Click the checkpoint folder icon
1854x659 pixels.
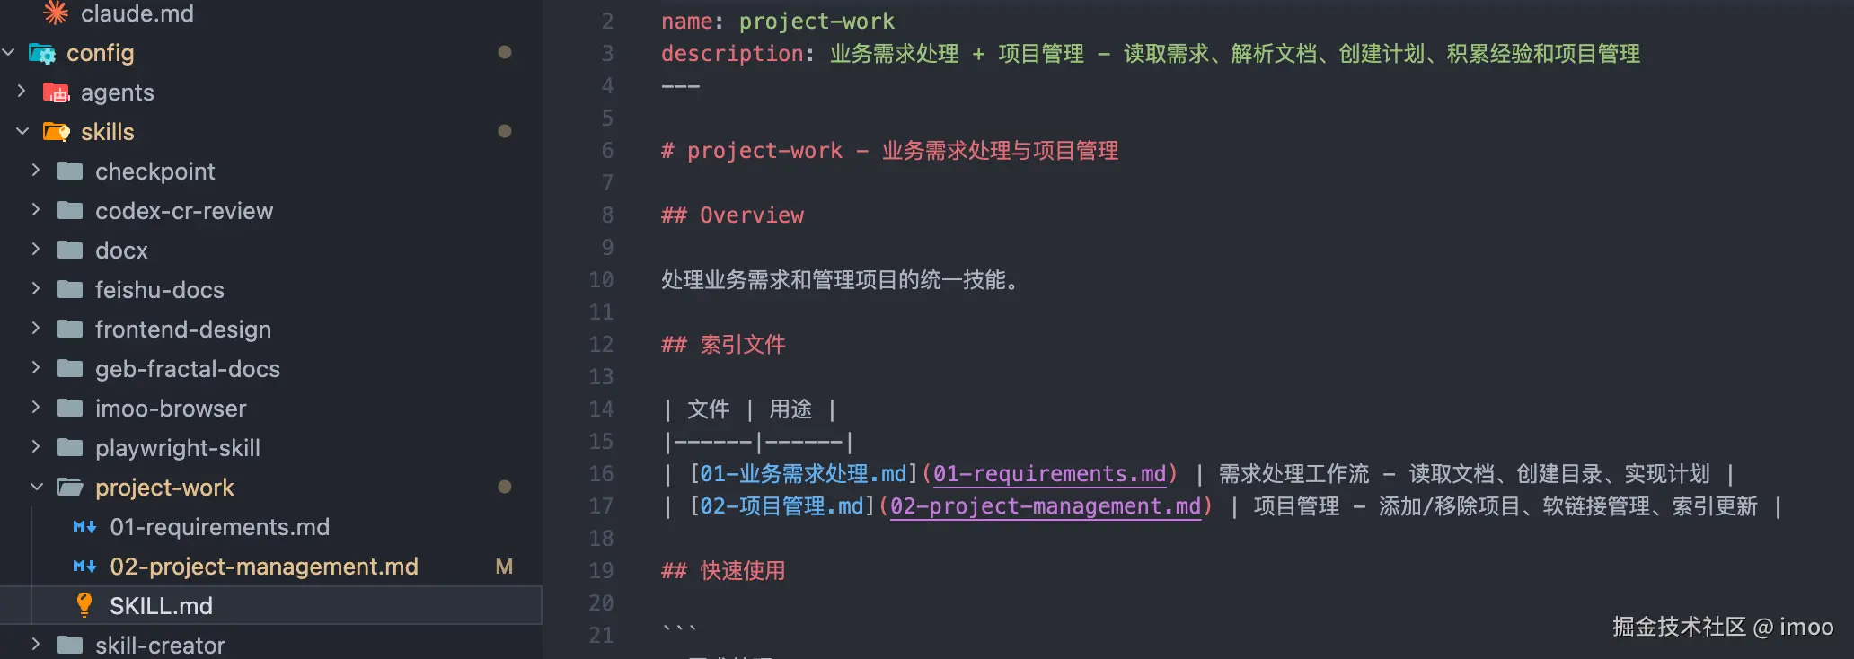(x=70, y=171)
